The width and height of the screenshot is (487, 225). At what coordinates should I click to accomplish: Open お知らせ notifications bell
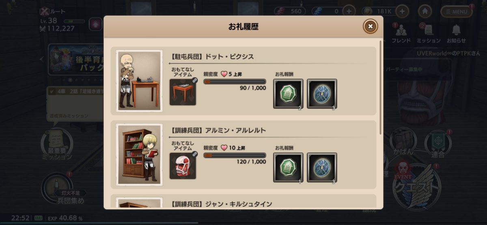[456, 33]
